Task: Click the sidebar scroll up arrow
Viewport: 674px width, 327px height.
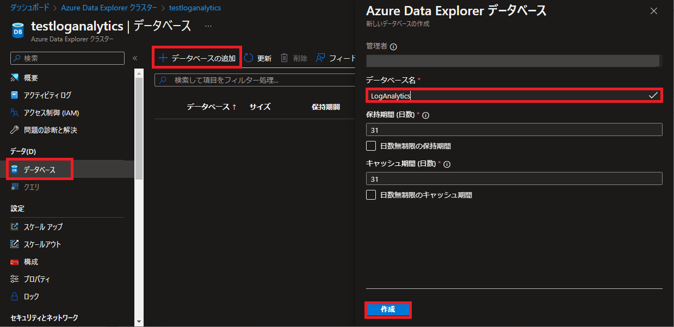Action: click(x=139, y=73)
